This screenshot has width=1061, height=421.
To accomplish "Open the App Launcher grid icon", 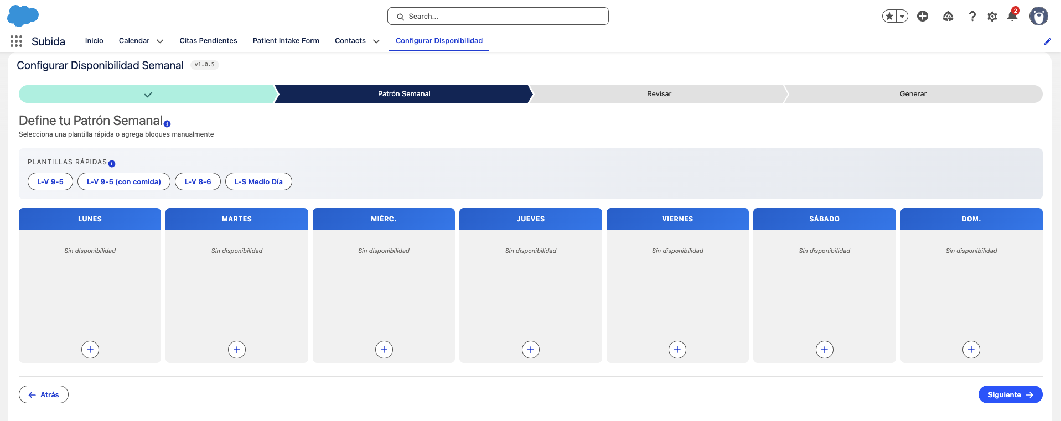I will [x=16, y=41].
